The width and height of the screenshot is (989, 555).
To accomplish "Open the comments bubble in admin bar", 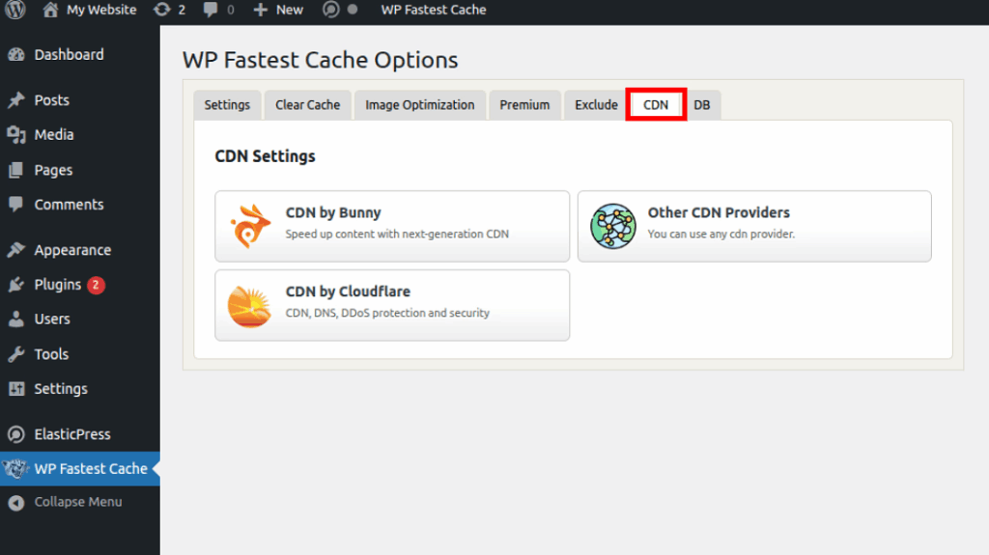I will click(x=211, y=10).
